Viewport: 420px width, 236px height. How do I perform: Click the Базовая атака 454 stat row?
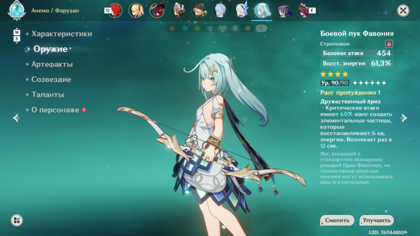pyautogui.click(x=356, y=53)
